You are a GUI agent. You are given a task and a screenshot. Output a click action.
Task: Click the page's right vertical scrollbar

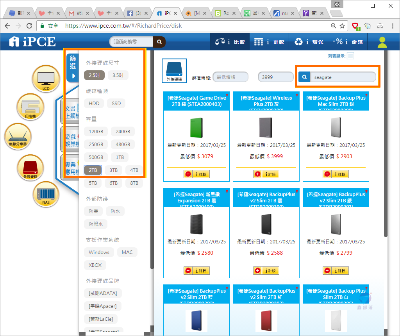pos(386,143)
